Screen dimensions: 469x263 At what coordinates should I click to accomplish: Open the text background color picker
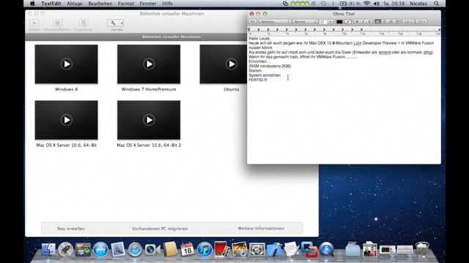point(348,21)
